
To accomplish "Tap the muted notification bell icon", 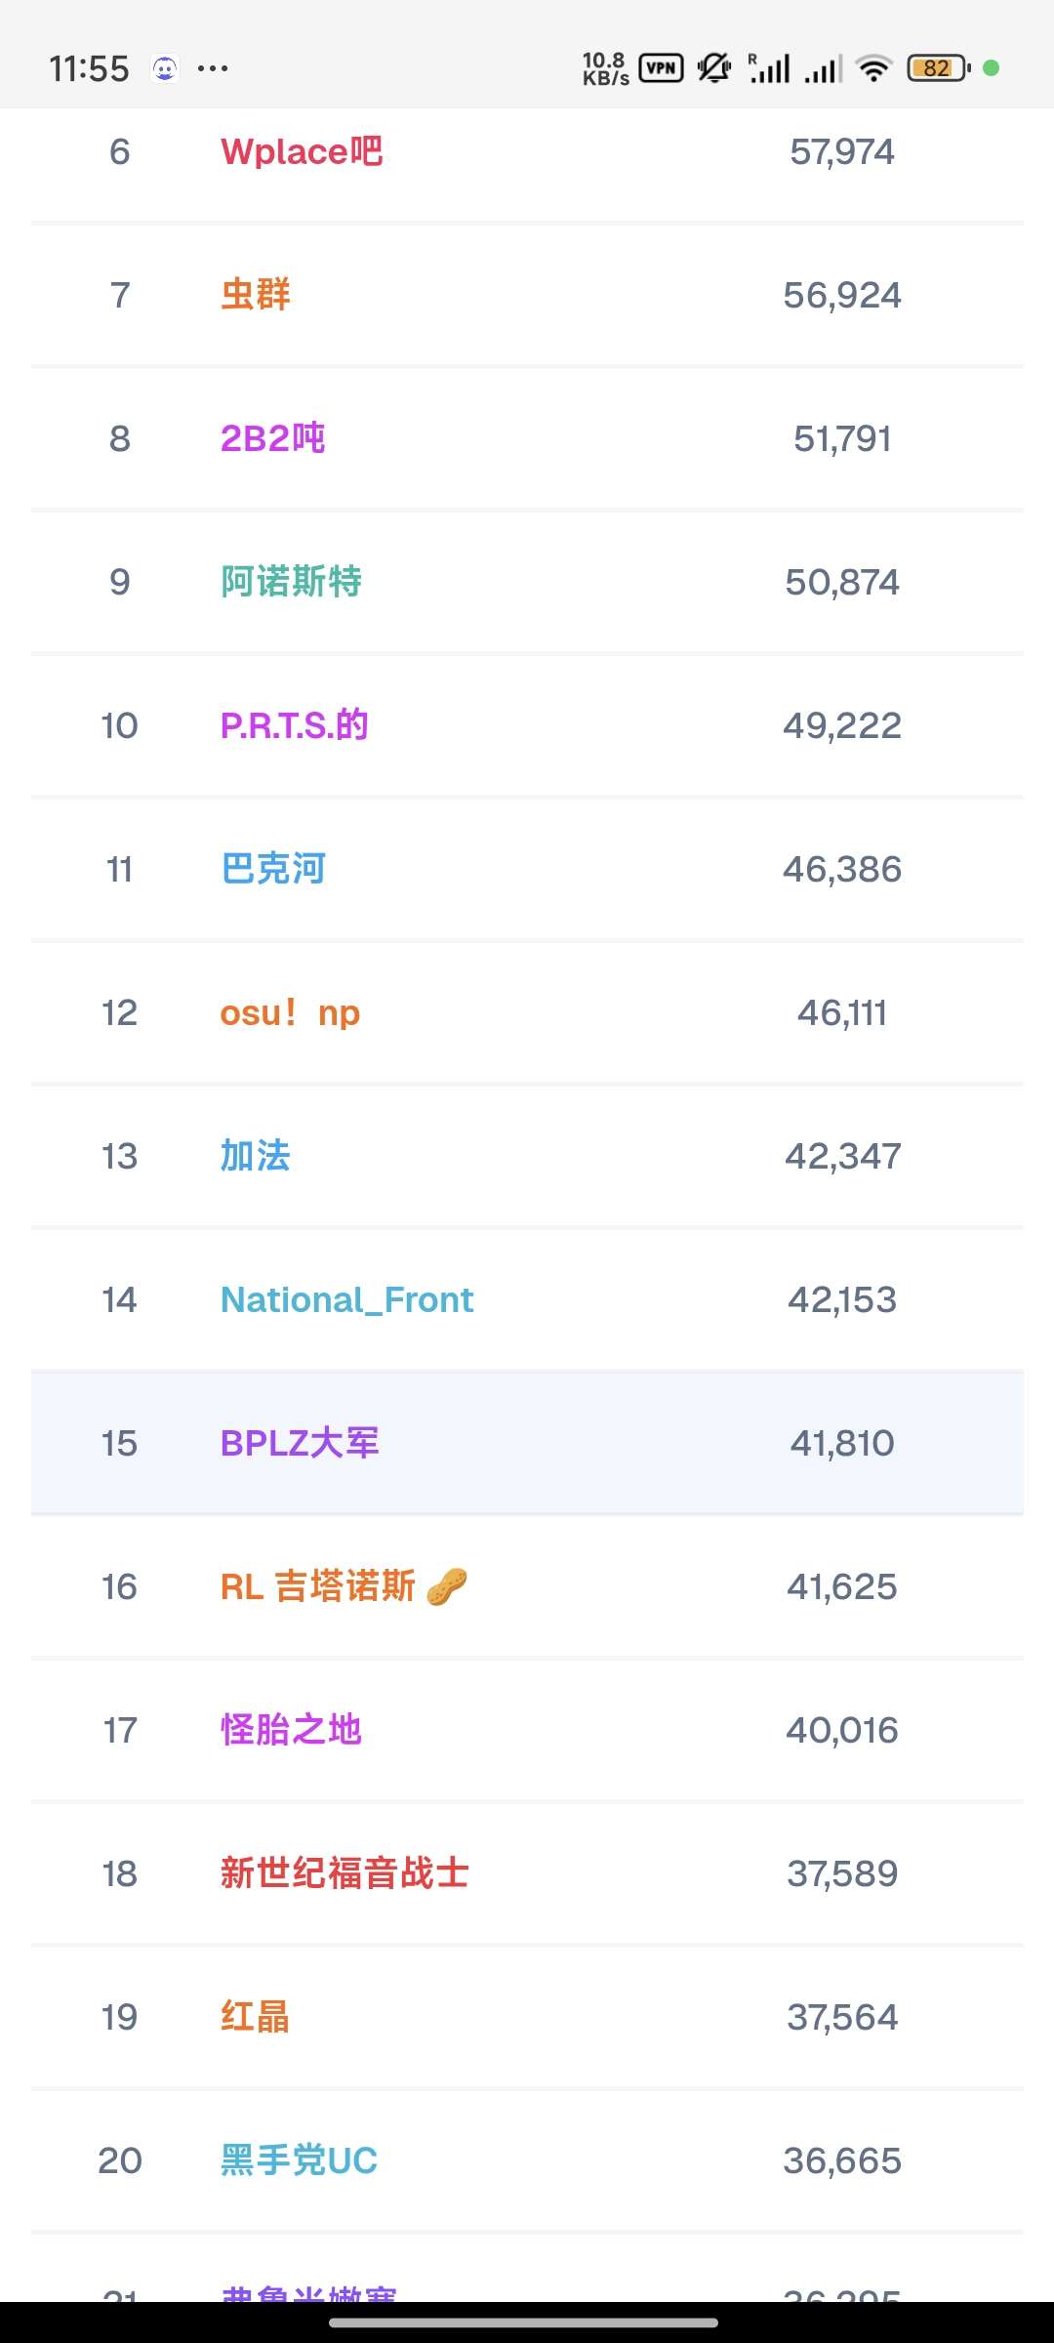I will (x=714, y=67).
